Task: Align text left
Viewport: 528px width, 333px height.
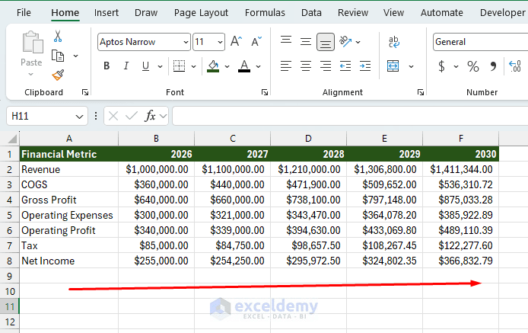Action: (x=286, y=66)
